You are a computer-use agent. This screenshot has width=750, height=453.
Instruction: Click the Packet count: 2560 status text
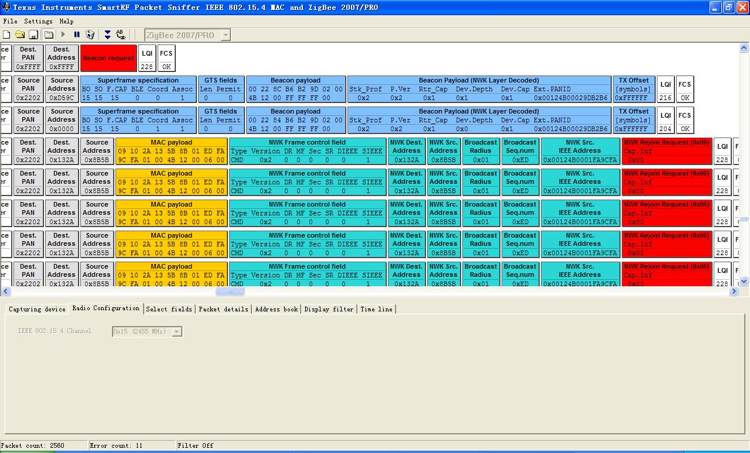tap(33, 445)
